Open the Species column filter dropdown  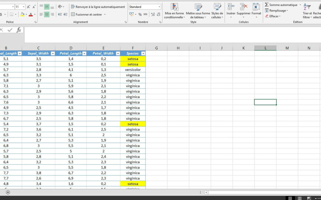(x=143, y=53)
